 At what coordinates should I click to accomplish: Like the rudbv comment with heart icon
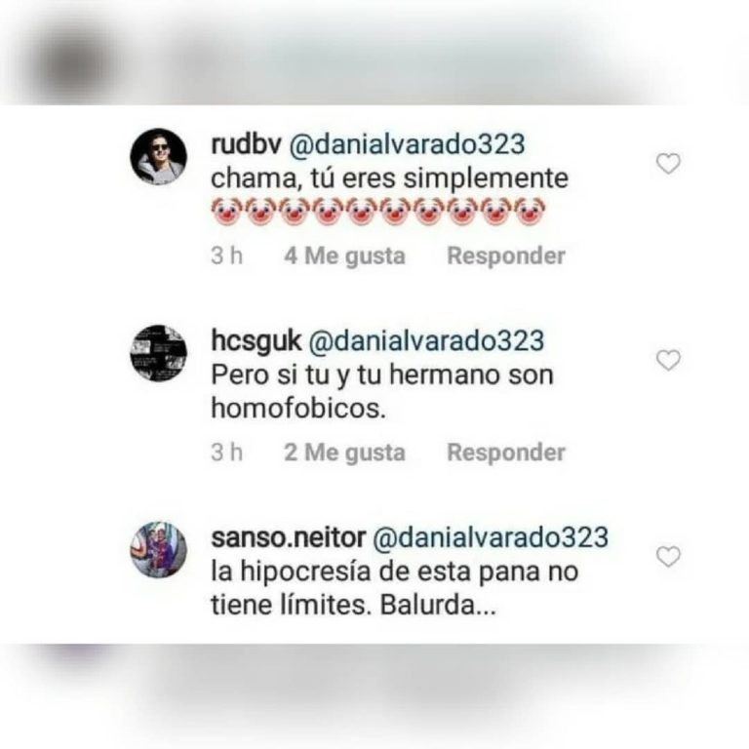(x=668, y=164)
